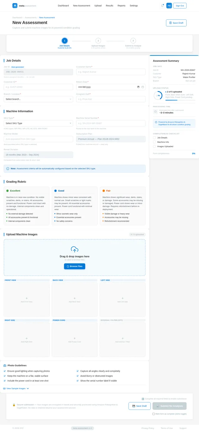Click the plus icon for Front View
199x432 pixels.
pos(26,298)
